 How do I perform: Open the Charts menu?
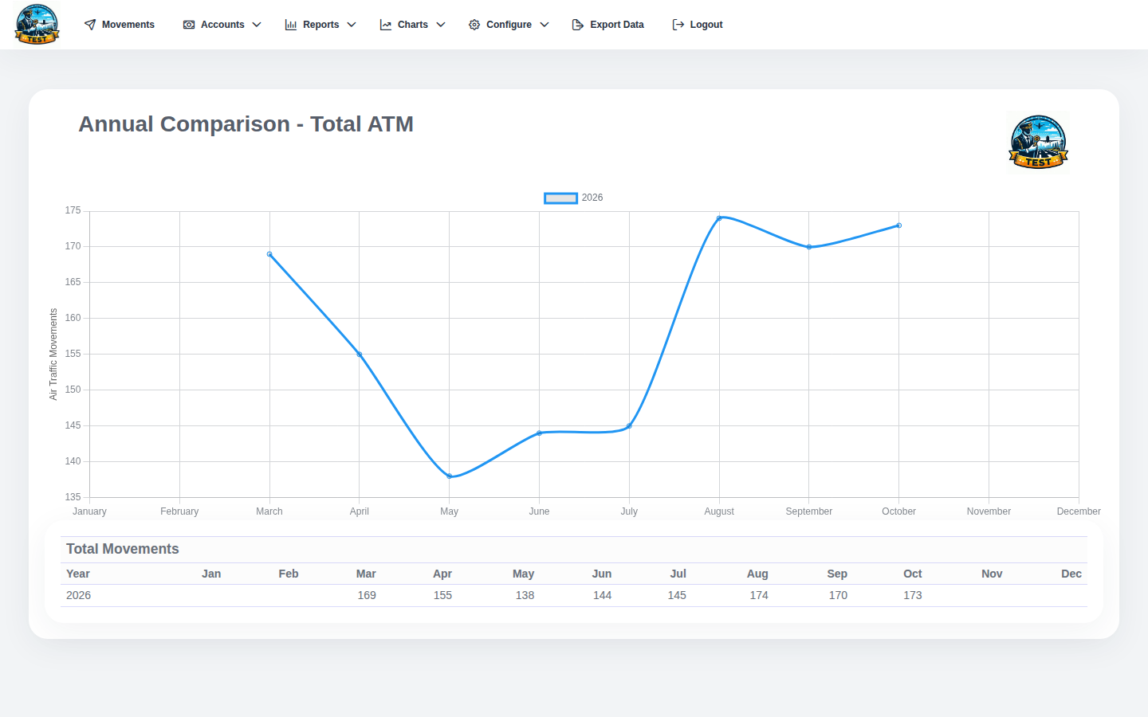click(x=413, y=25)
